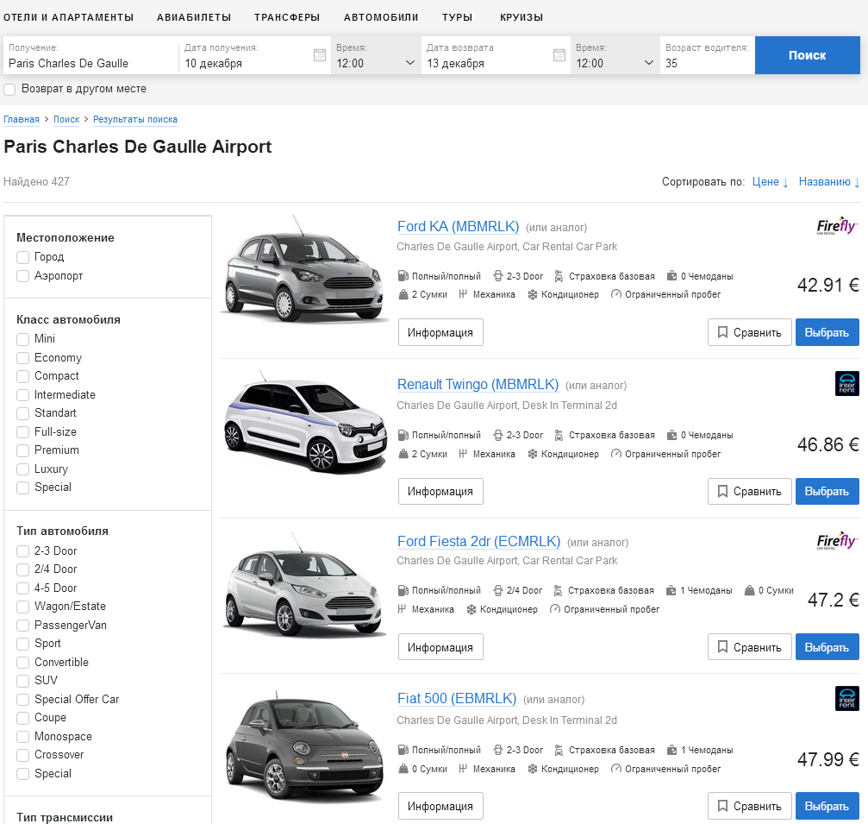Click insurance icon on Fiat 500 listing
Viewport: 868px width, 824px height.
click(x=559, y=750)
